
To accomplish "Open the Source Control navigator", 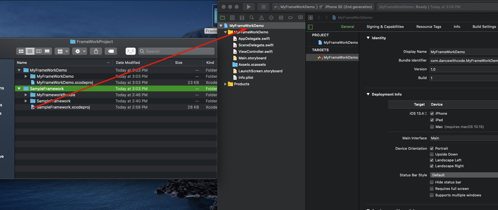I will click(232, 17).
